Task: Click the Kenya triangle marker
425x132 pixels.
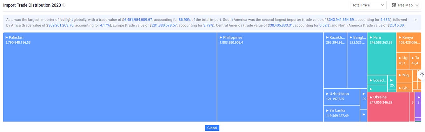Action: [x=400, y=37]
